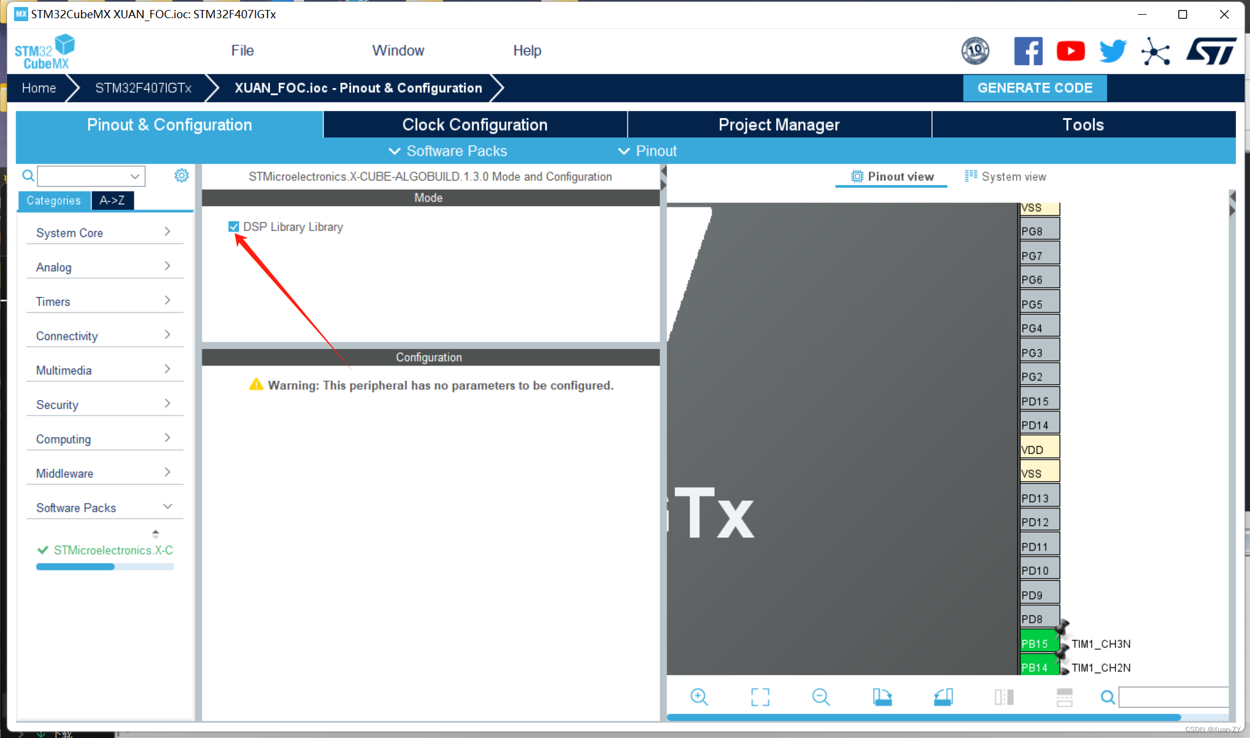Click the search input field
This screenshot has width=1250, height=738.
coord(87,177)
